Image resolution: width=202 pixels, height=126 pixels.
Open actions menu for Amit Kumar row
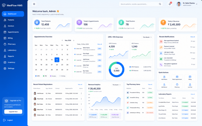pyautogui.click(x=81, y=93)
